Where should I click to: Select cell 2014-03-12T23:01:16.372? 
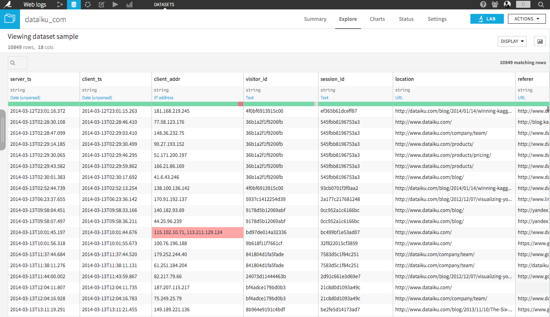[44, 111]
